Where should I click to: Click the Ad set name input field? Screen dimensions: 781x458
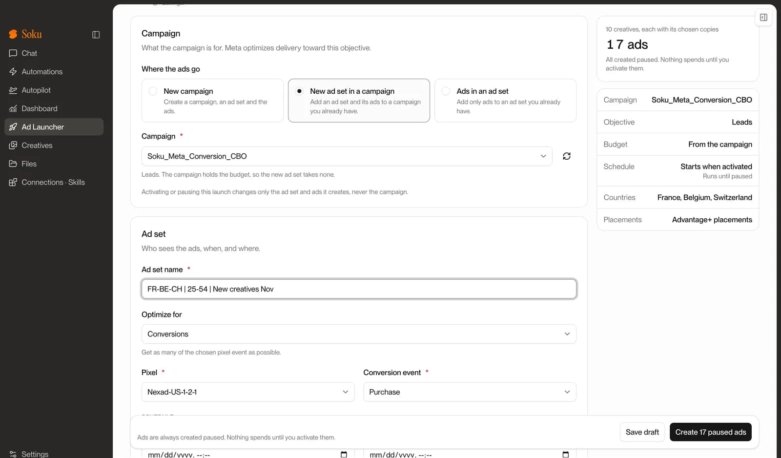click(x=359, y=289)
